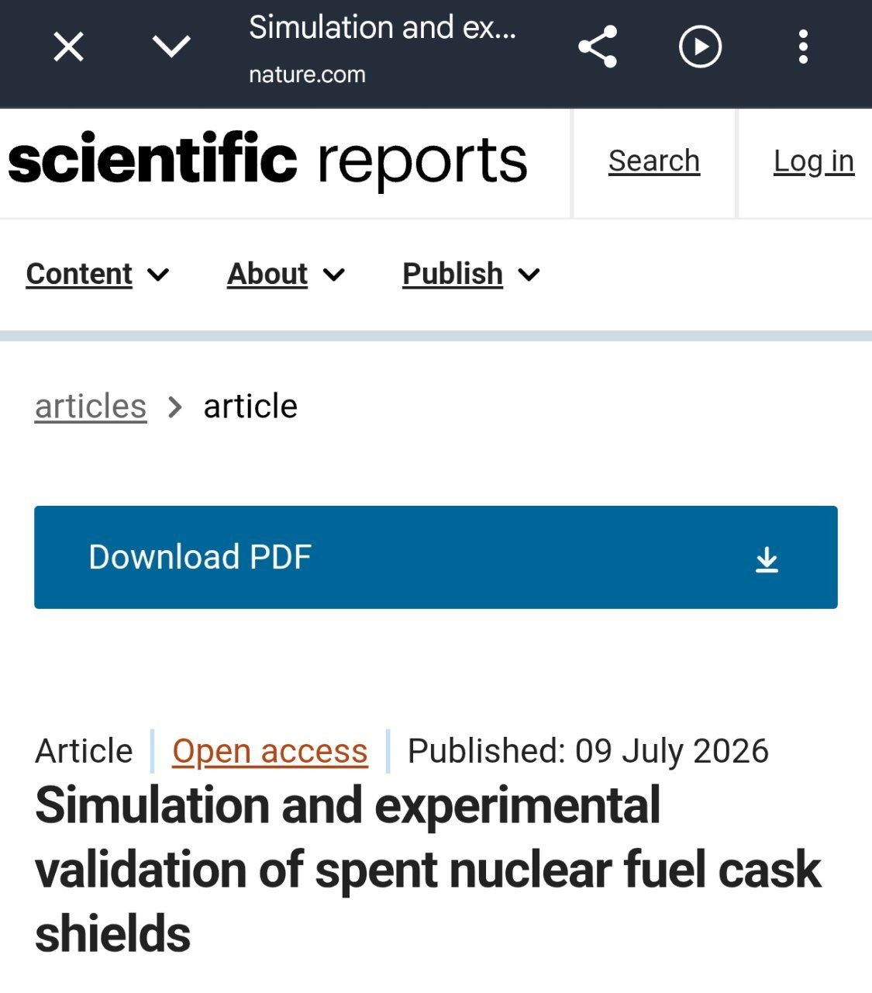Click the scientific reports logo
The height and width of the screenshot is (993, 872).
coord(267,161)
